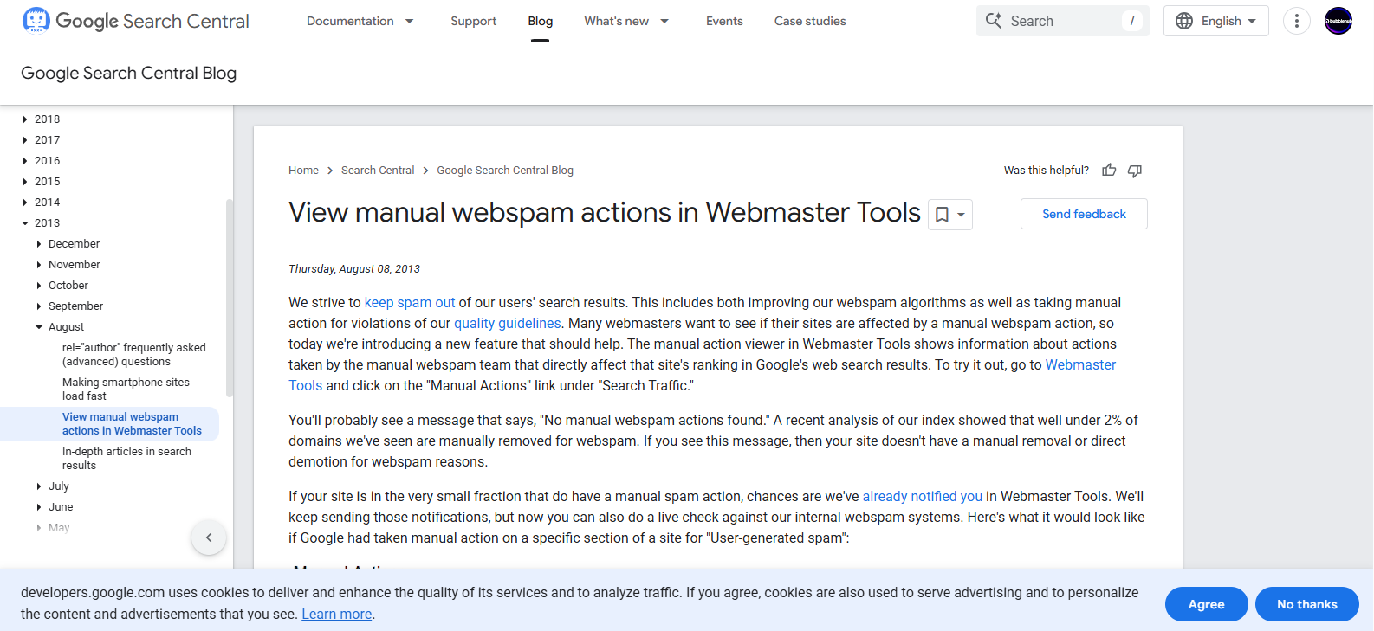Open the Case studies nav item
The image size is (1374, 631).
point(810,21)
